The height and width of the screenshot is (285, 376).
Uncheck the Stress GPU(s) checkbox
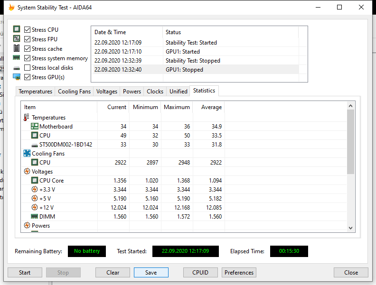(x=28, y=77)
